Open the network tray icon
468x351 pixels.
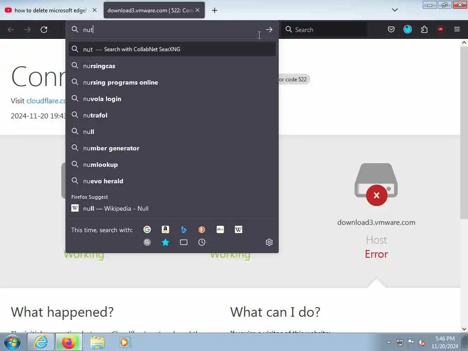point(399,343)
